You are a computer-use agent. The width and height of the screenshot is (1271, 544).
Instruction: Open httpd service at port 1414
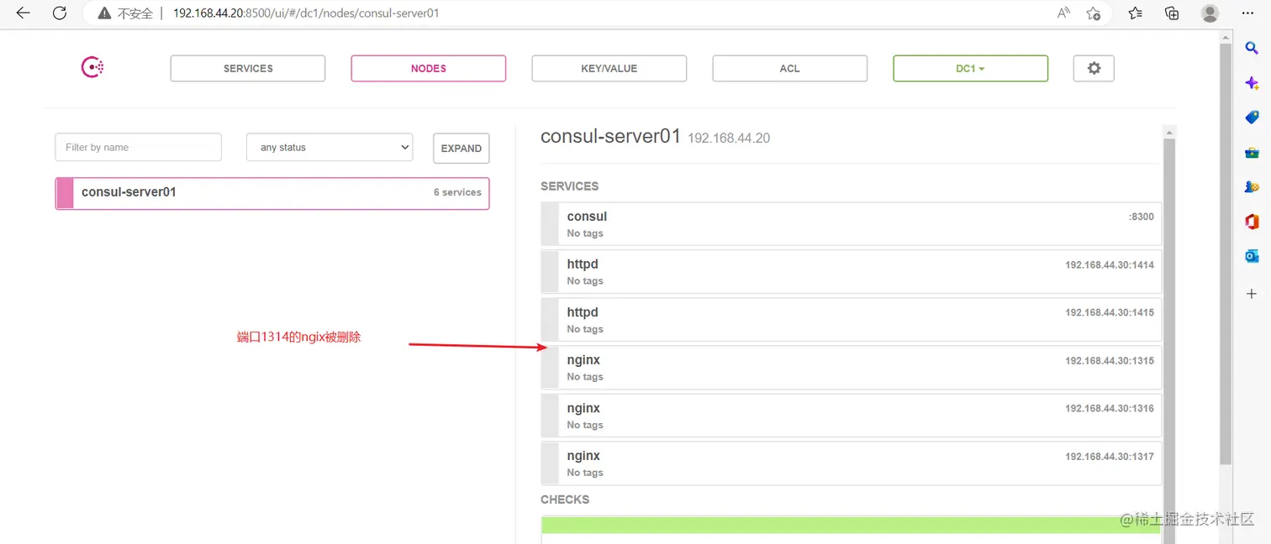pos(852,271)
